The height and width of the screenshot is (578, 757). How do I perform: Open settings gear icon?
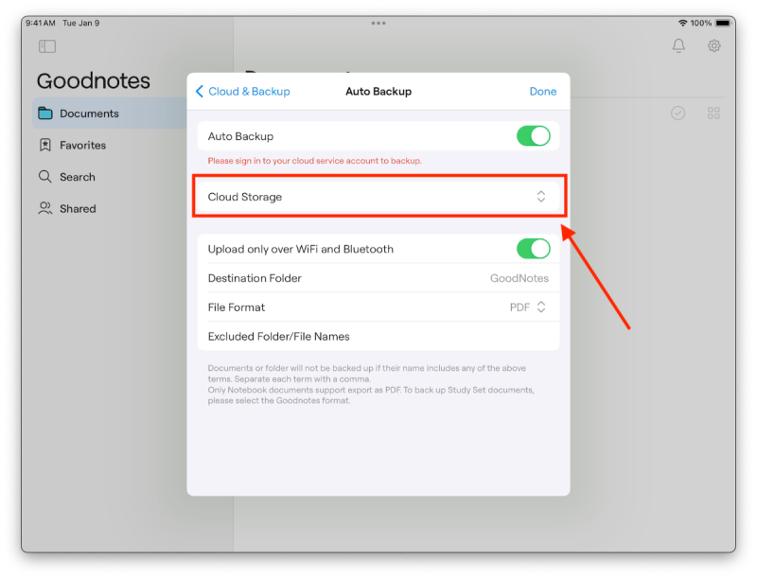coord(714,45)
